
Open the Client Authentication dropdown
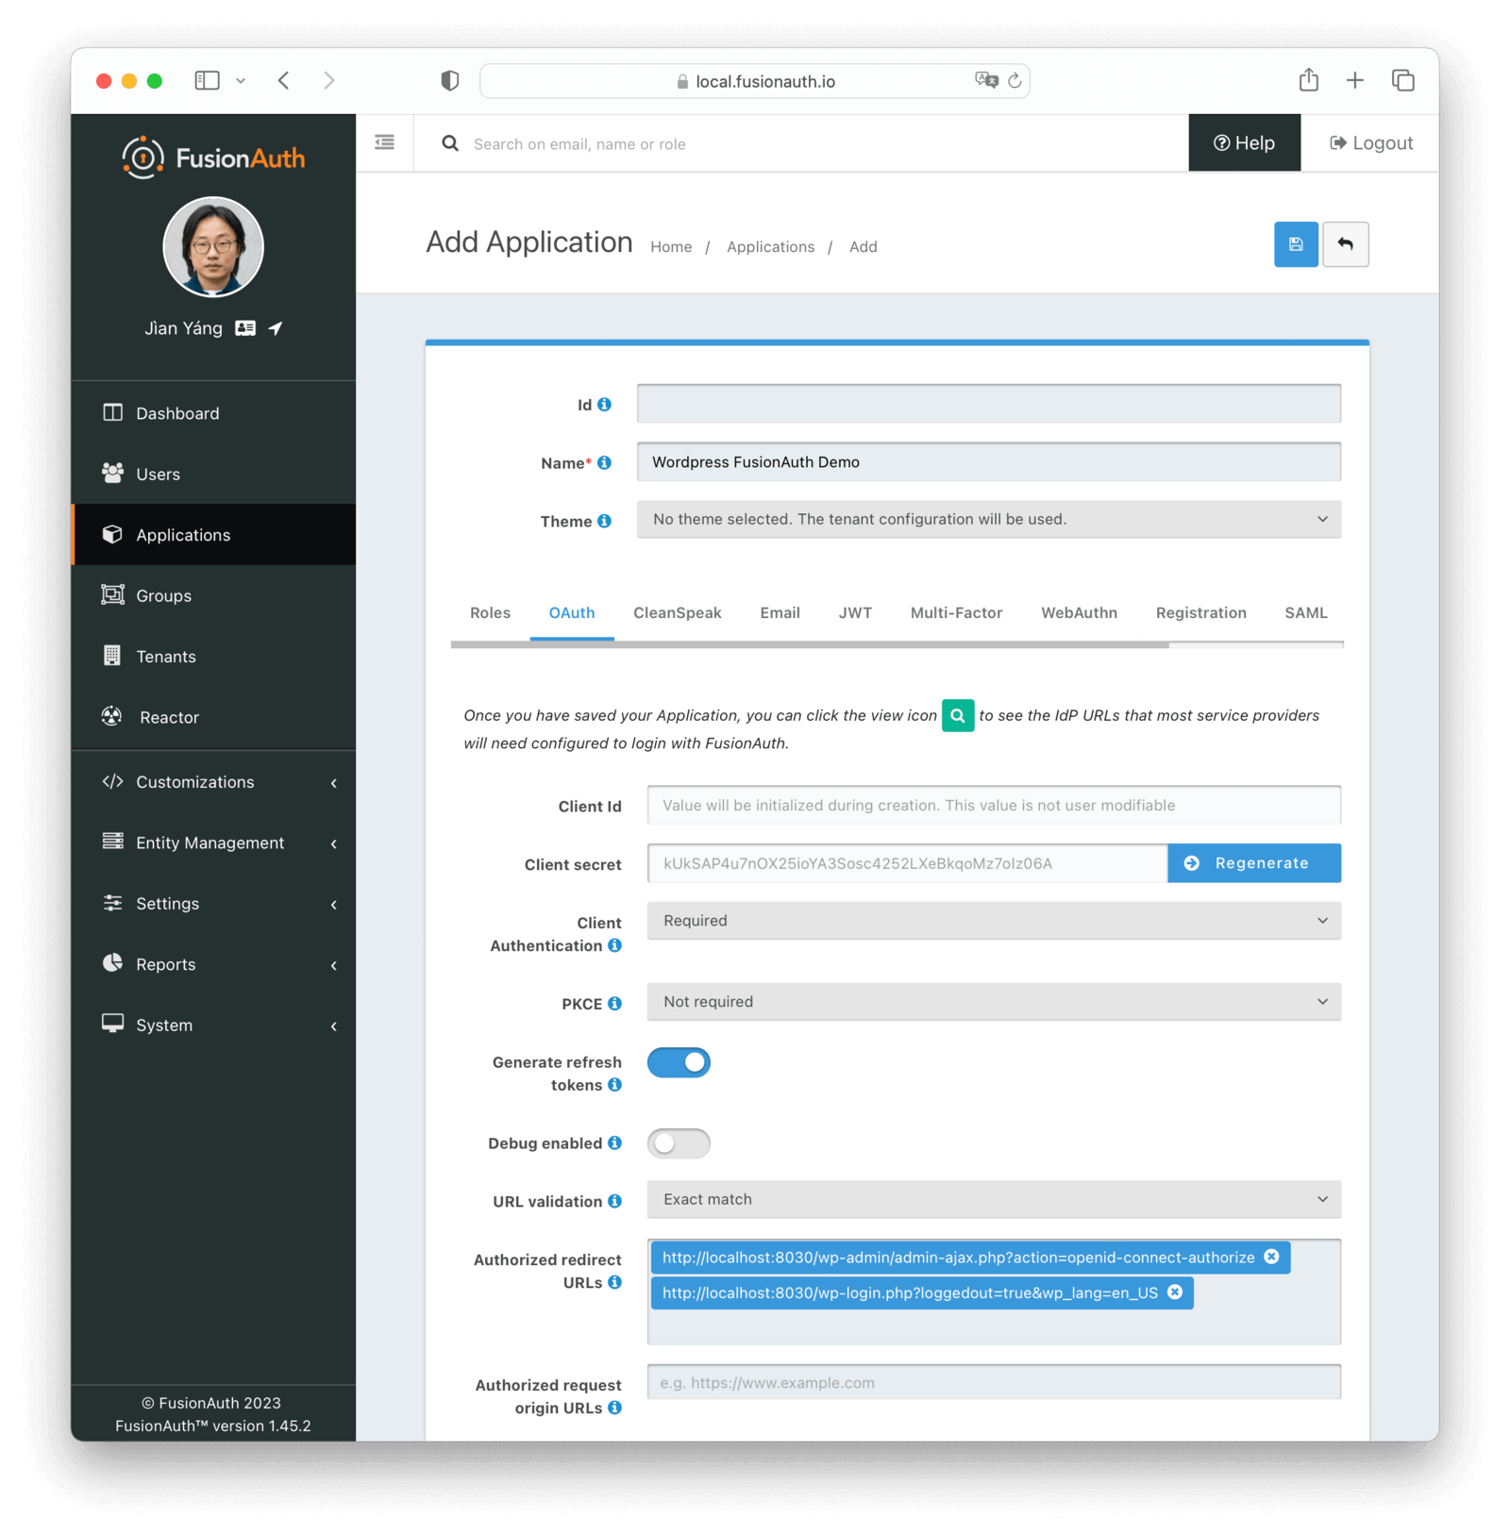(994, 921)
